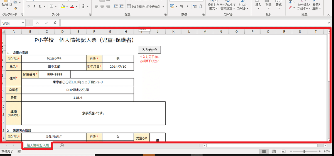Click the 入力チェック button
334x156 pixels.
(x=150, y=50)
